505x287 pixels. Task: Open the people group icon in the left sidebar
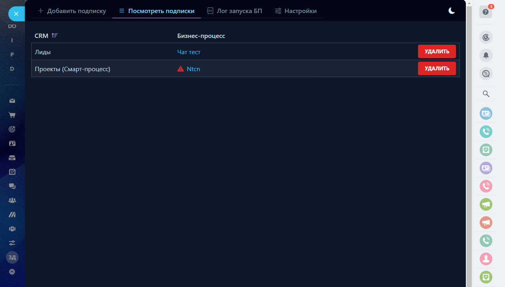pyautogui.click(x=12, y=200)
